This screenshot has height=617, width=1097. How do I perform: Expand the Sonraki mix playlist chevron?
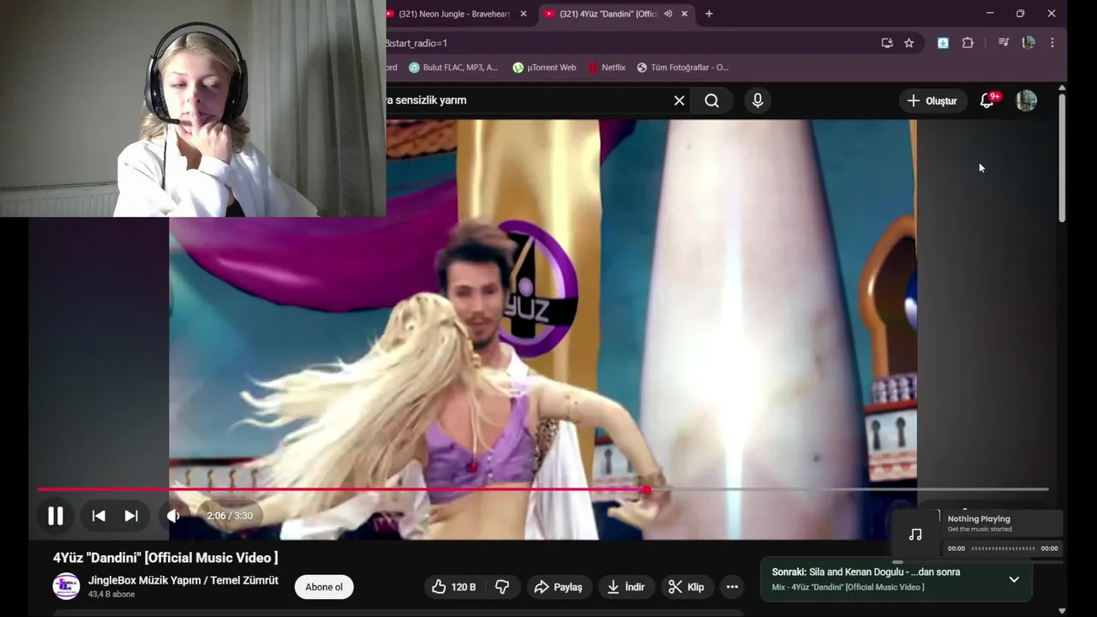[1014, 579]
